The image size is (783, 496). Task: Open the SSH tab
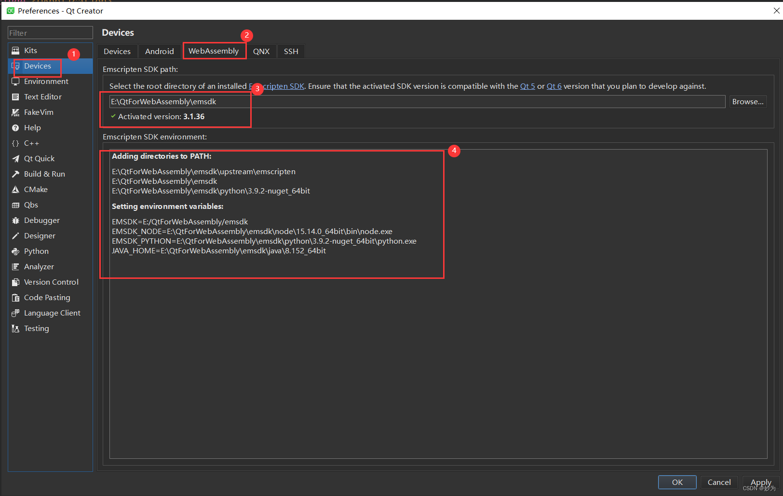tap(291, 51)
